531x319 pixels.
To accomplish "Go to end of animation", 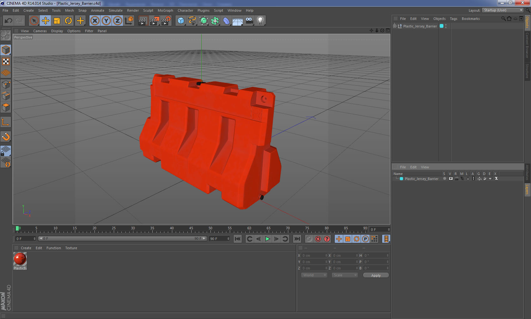I will coord(297,239).
